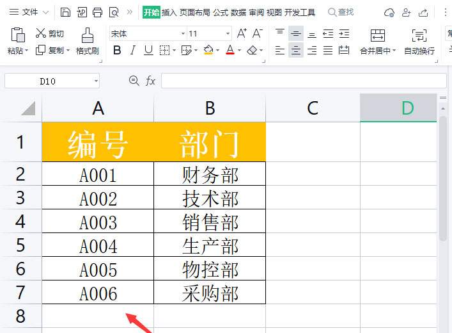The height and width of the screenshot is (333, 452).
Task: Click the cell style brush icon
Action: point(186,50)
